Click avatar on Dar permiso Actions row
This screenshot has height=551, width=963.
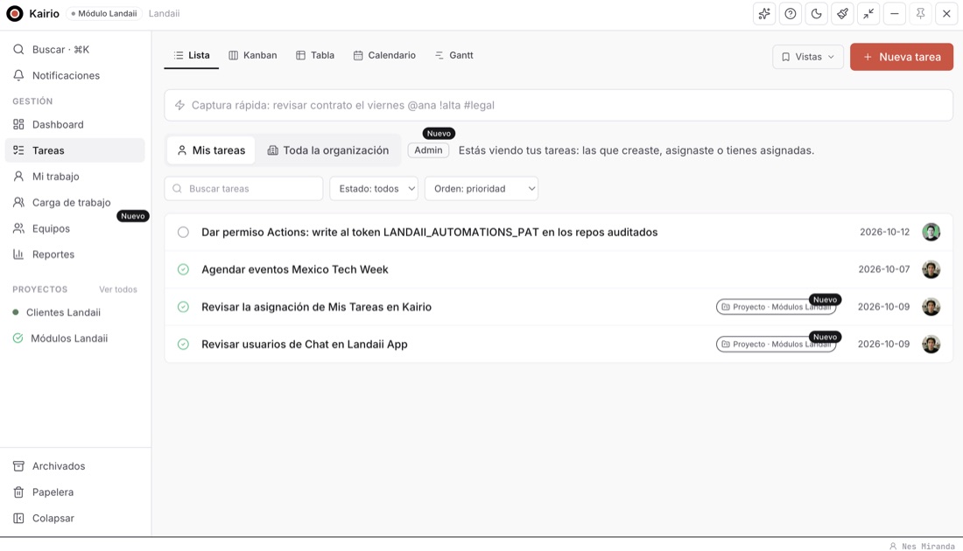931,232
